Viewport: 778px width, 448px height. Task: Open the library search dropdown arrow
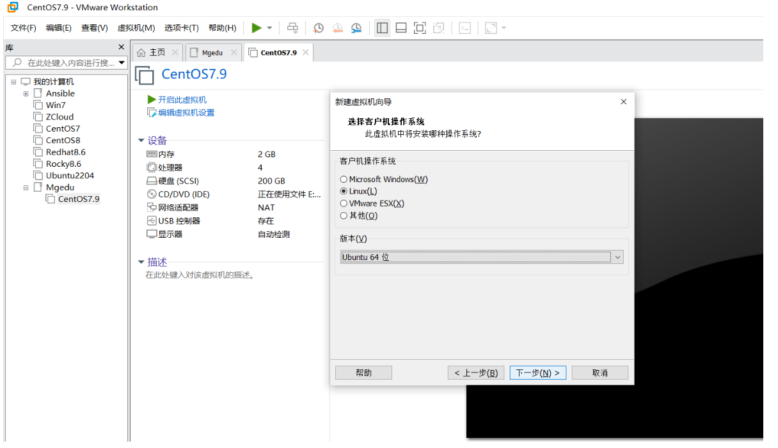click(122, 63)
